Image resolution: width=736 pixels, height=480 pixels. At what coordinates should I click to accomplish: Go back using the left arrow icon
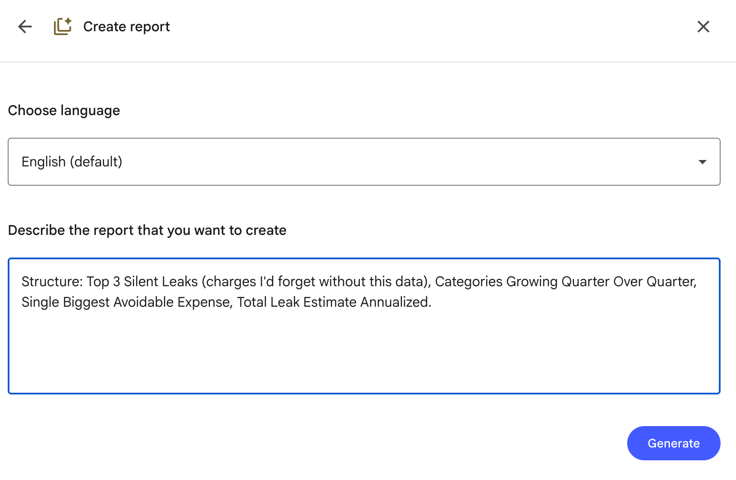click(25, 27)
